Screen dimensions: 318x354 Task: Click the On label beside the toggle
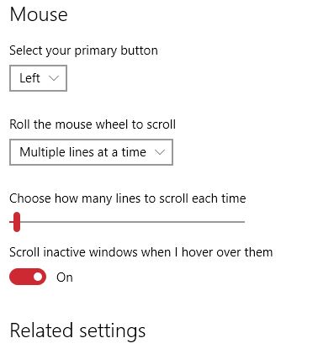click(65, 277)
